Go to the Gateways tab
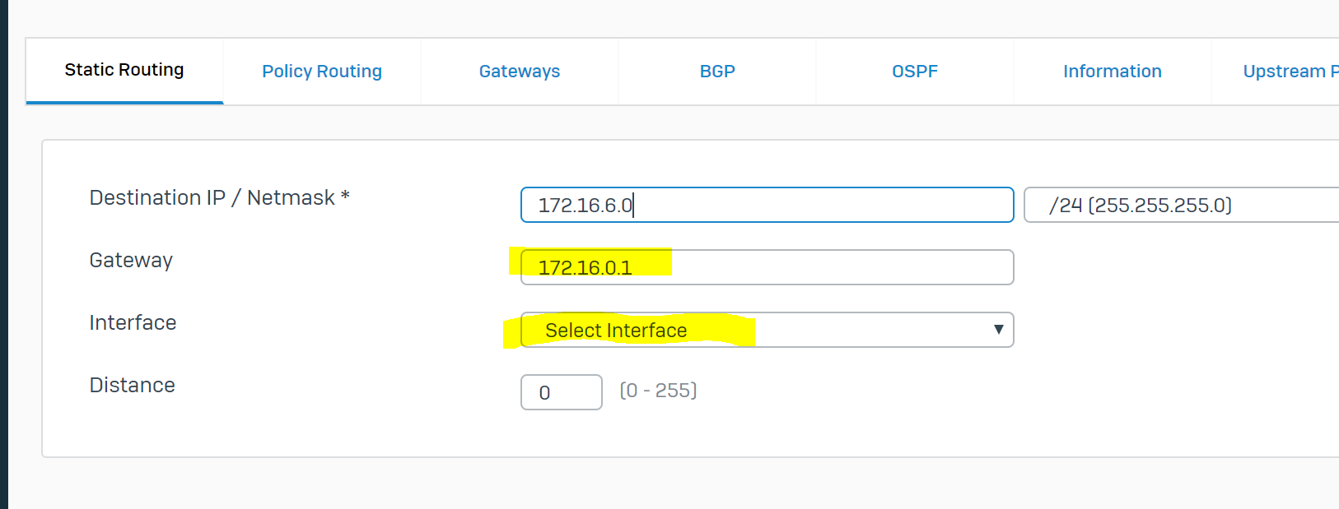Screen dimensions: 1339x509 point(520,72)
